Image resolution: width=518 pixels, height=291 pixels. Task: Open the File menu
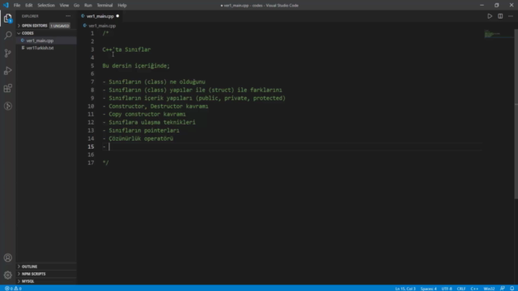[x=17, y=6]
